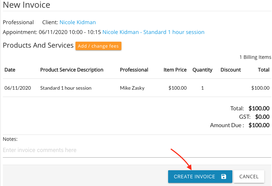Click the Date column header

click(x=10, y=70)
